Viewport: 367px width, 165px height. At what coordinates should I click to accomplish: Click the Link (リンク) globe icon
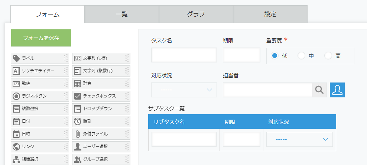click(16, 147)
